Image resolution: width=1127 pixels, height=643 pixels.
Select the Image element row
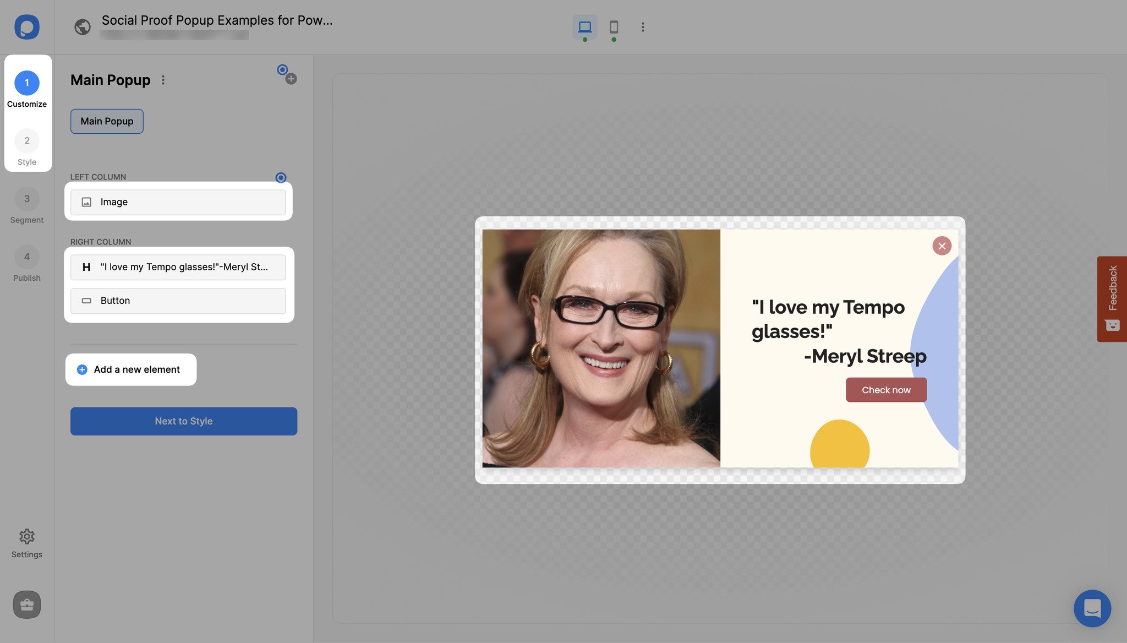178,202
